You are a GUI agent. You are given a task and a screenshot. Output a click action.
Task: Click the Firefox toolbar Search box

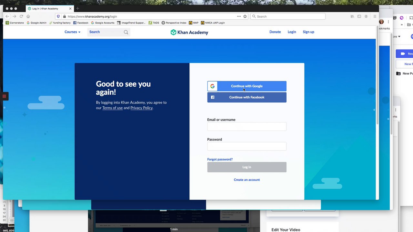[288, 16]
